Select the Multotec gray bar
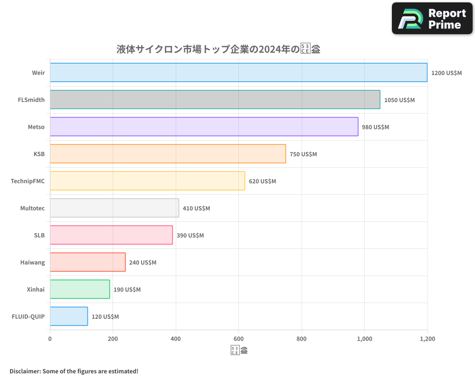Screen dimensions: 475x380 pos(114,208)
